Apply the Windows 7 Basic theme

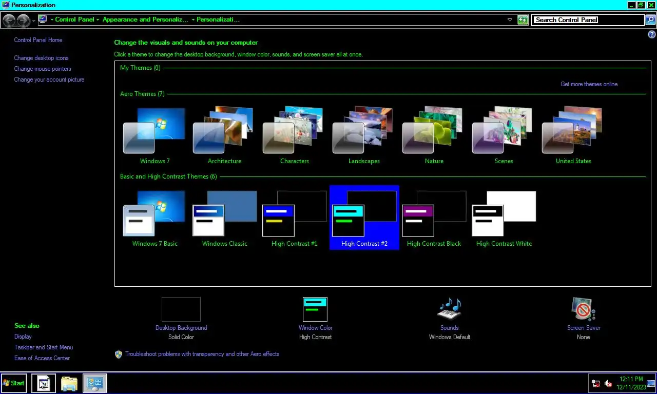click(x=154, y=218)
